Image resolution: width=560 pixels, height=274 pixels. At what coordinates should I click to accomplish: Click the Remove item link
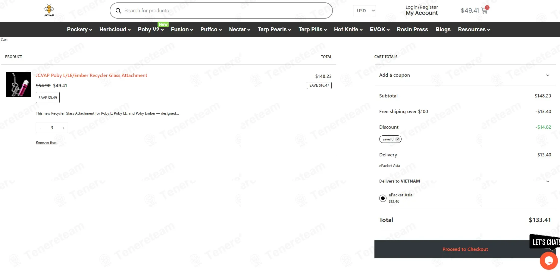click(46, 143)
